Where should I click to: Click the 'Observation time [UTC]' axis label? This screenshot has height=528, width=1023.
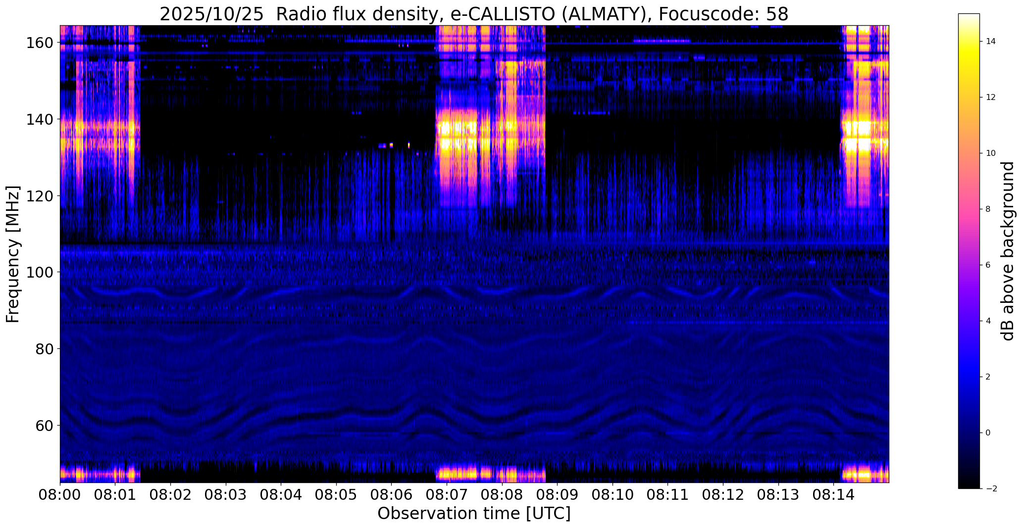click(x=474, y=514)
